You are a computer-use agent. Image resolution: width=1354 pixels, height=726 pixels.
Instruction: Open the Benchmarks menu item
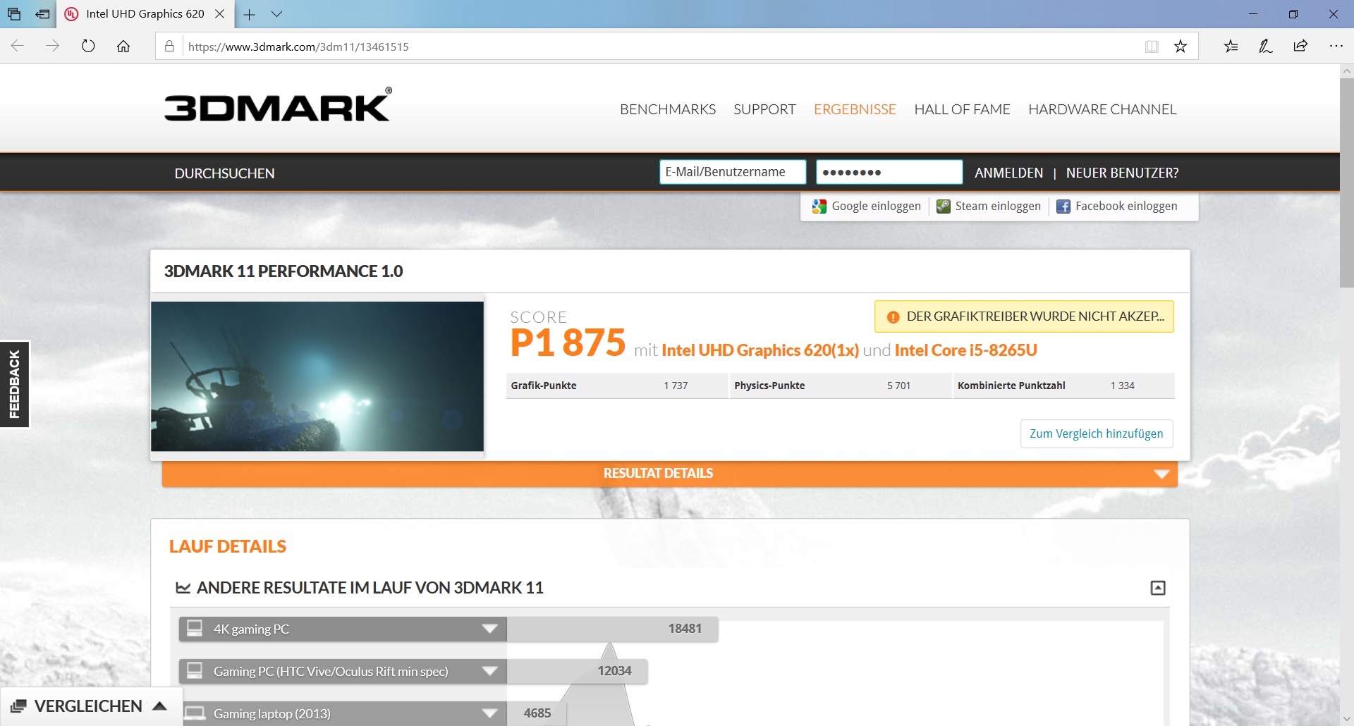pos(668,109)
